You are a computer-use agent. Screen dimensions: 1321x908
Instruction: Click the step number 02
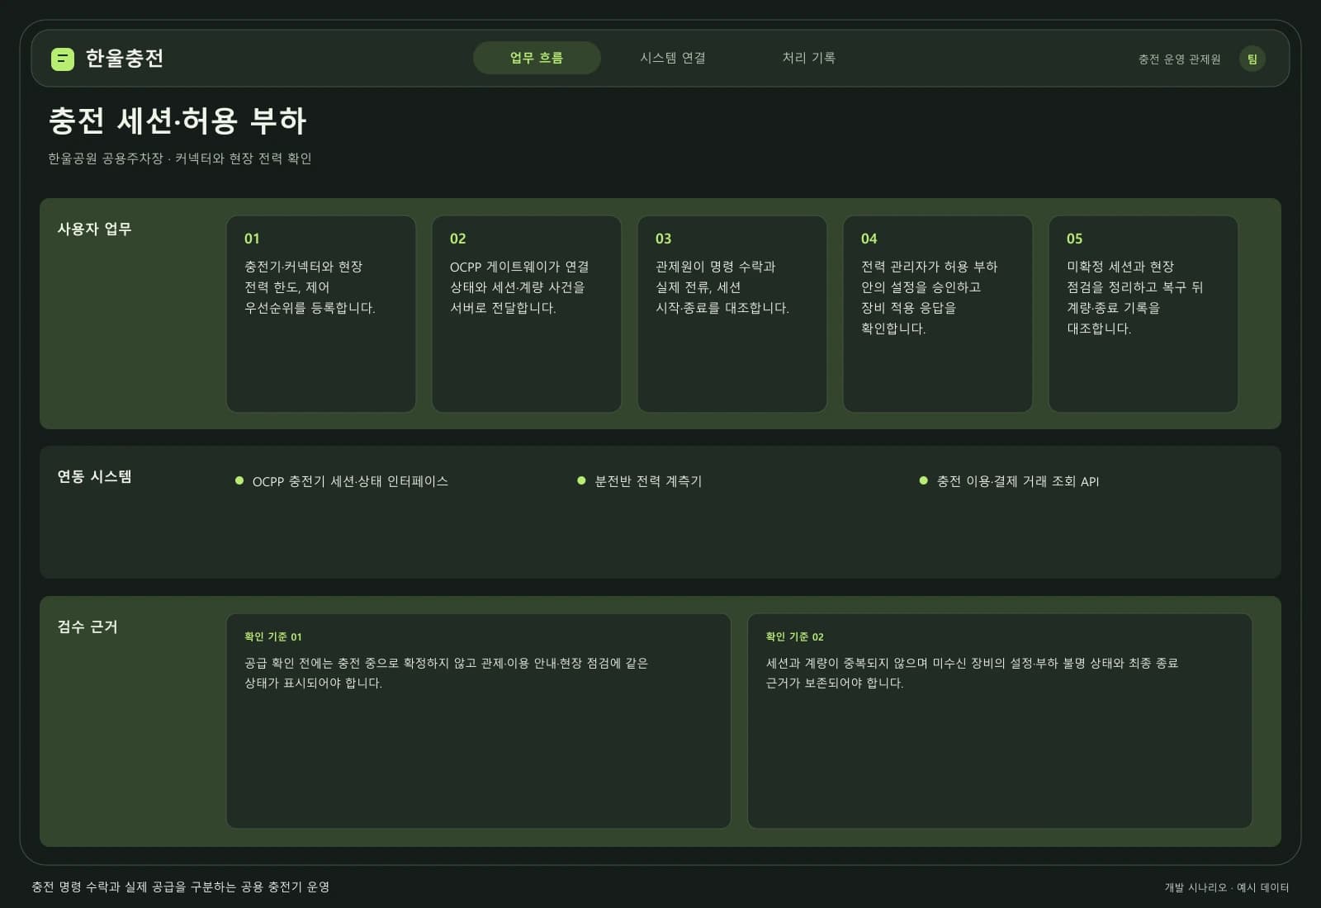pos(457,239)
